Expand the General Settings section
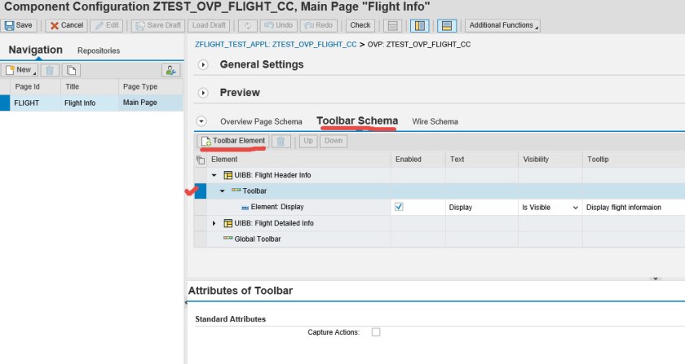685x364 pixels. 204,64
